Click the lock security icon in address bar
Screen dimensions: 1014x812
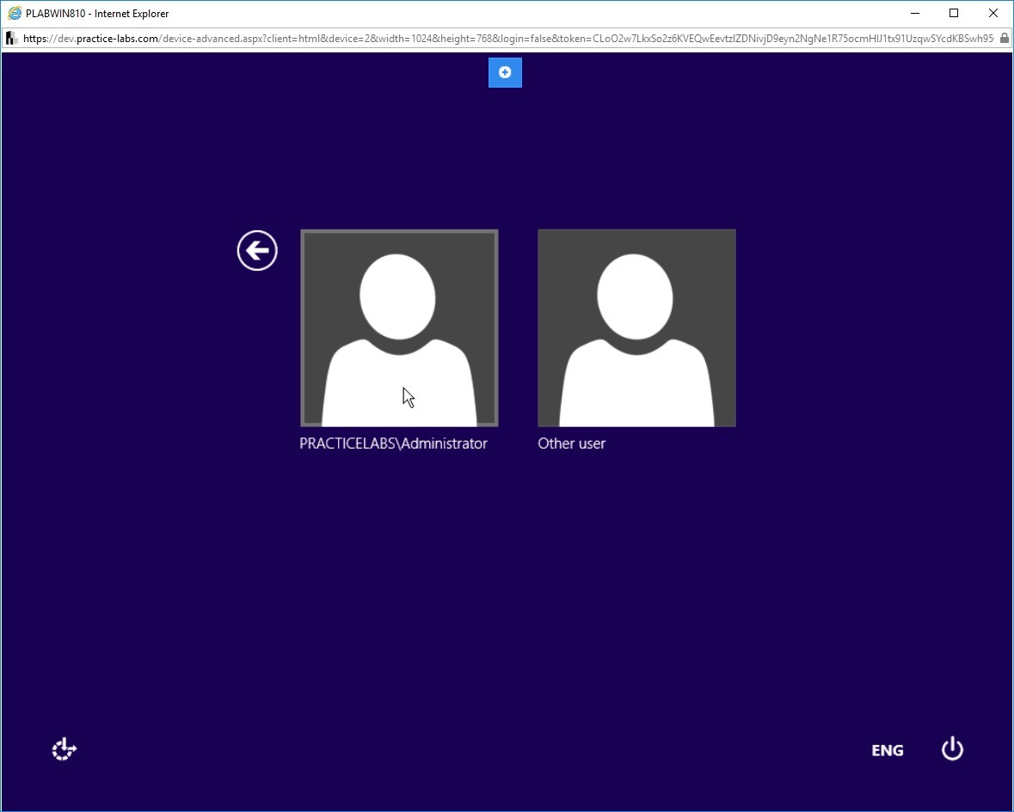point(1005,39)
